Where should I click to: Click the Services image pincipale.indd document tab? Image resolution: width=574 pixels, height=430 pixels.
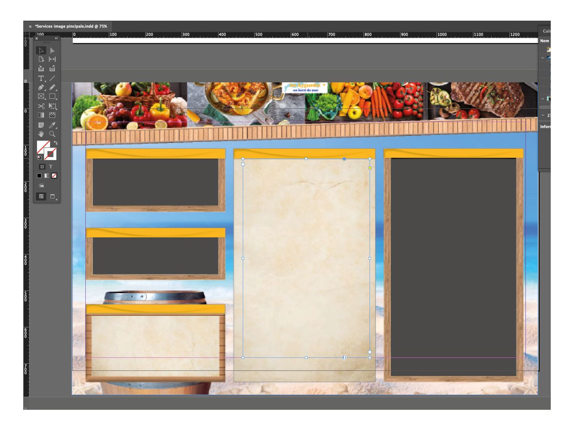(x=71, y=26)
